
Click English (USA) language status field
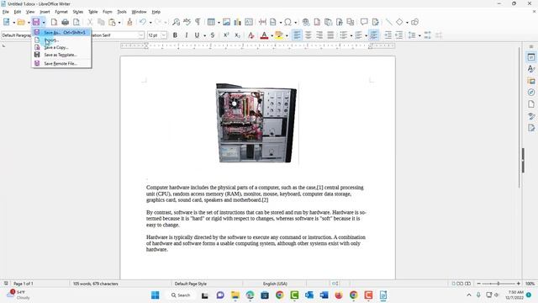275,284
